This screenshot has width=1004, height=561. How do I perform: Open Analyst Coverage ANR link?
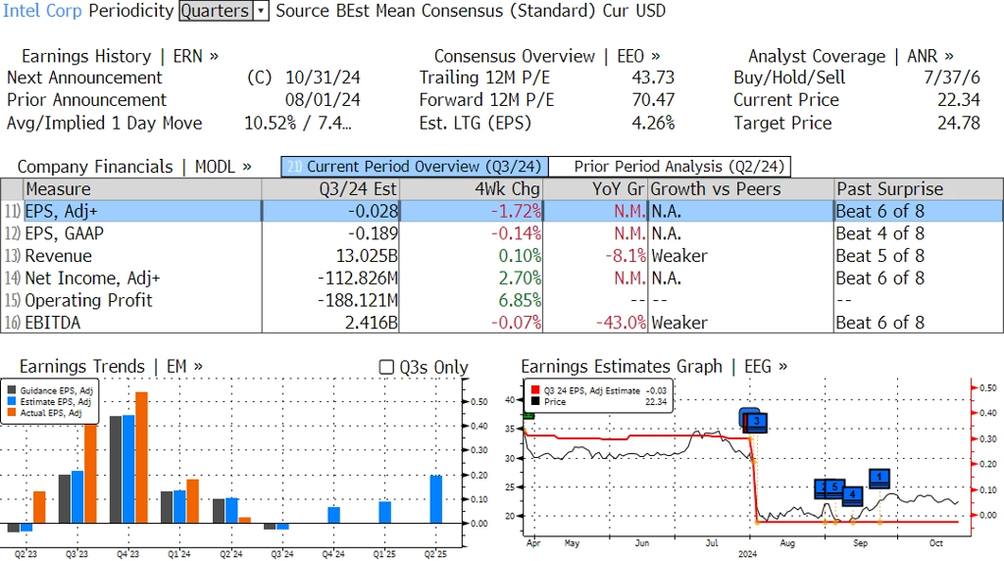[850, 56]
